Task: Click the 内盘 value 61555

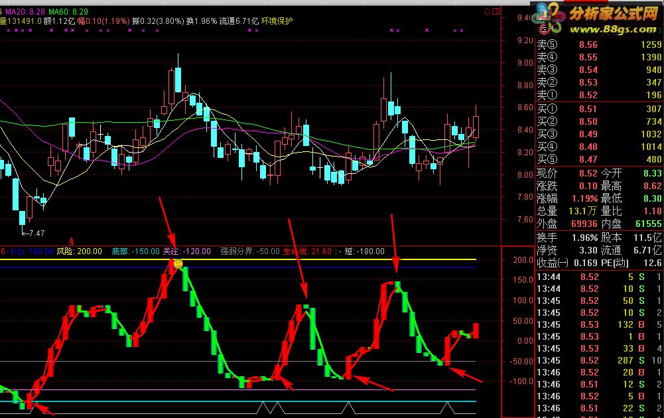Action: click(648, 224)
